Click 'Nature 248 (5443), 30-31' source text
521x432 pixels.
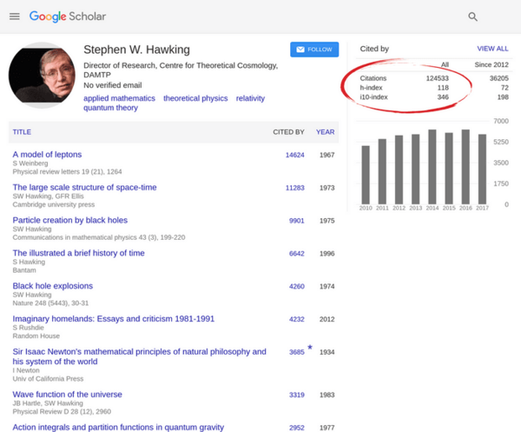pos(50,303)
